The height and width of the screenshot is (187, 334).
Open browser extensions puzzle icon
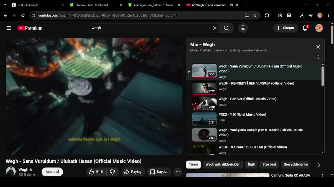(x=267, y=15)
